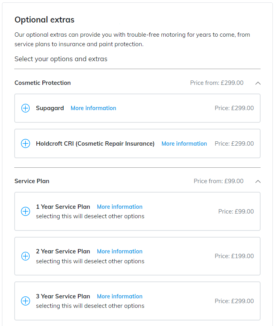276x326 pixels.
Task: Open More information for Supagard
Action: point(93,108)
